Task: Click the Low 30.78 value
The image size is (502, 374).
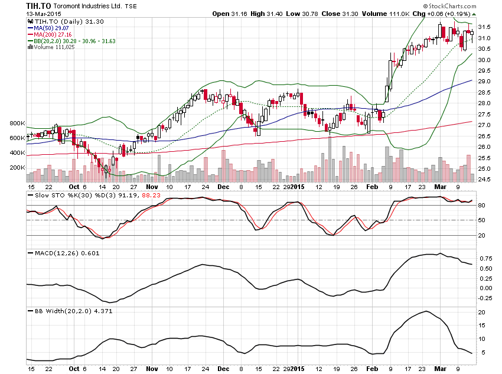Action: pos(302,14)
